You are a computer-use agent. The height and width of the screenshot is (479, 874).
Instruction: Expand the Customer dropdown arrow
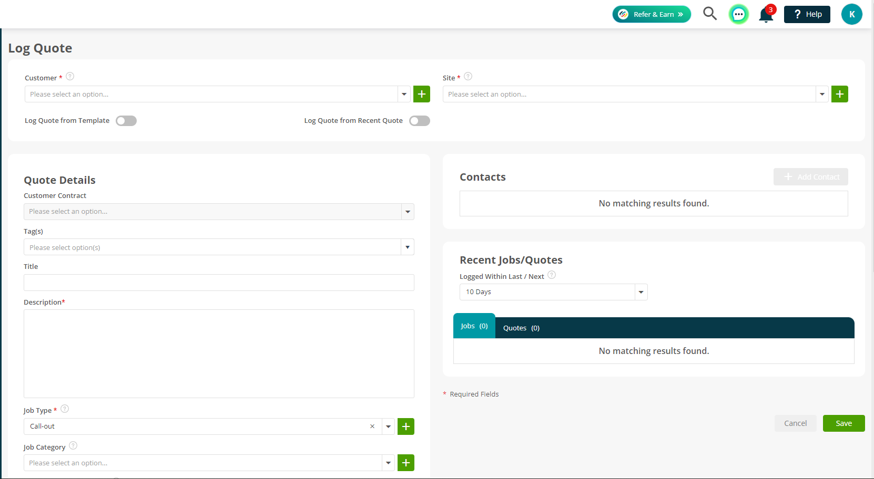[404, 94]
